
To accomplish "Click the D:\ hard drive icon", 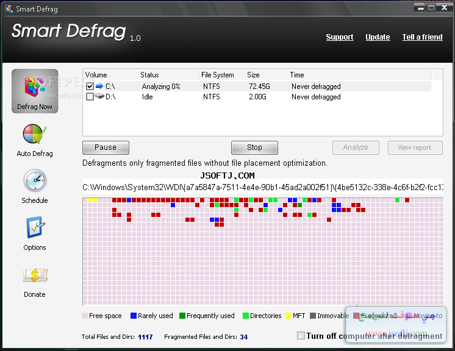I will point(99,96).
